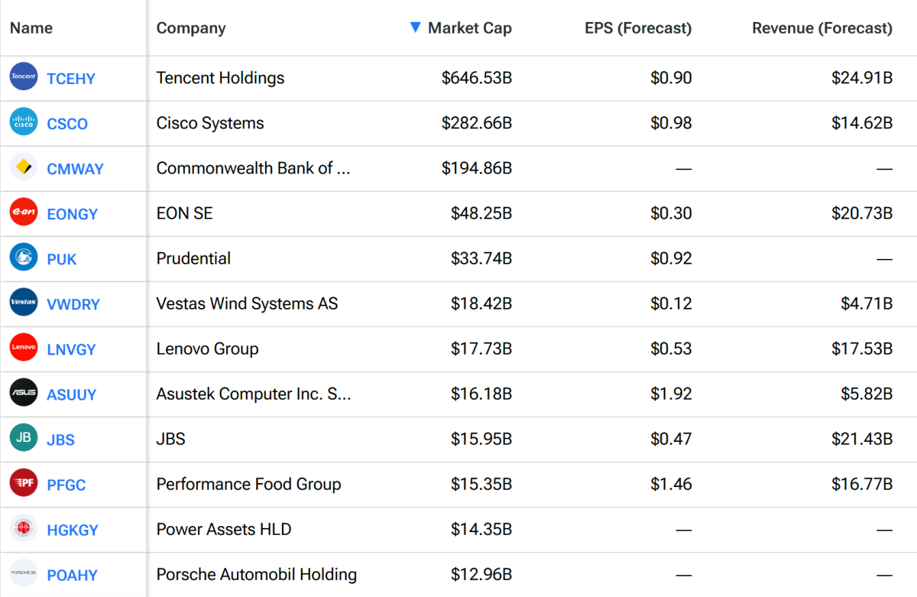Image resolution: width=917 pixels, height=597 pixels.
Task: Click the $16.18B market cap value
Action: [481, 394]
